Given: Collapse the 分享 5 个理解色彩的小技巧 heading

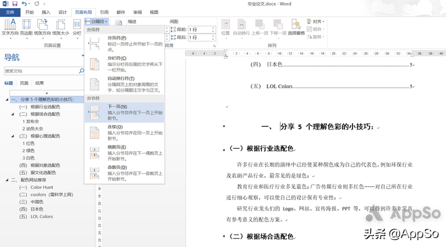Looking at the screenshot, I should click(x=7, y=100).
